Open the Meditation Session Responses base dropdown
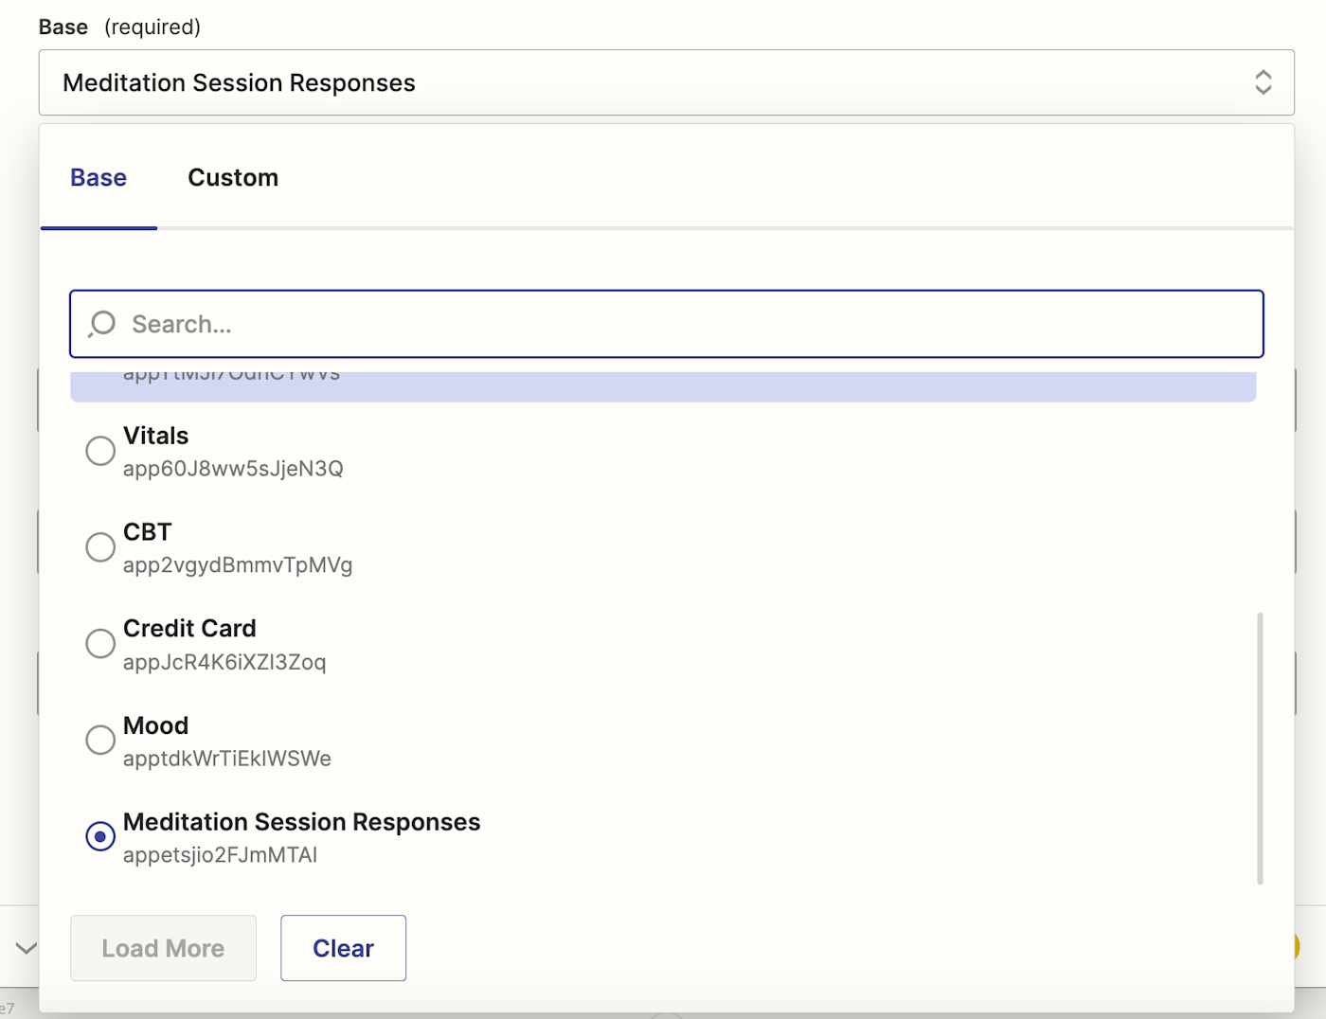This screenshot has width=1326, height=1019. pyautogui.click(x=665, y=82)
